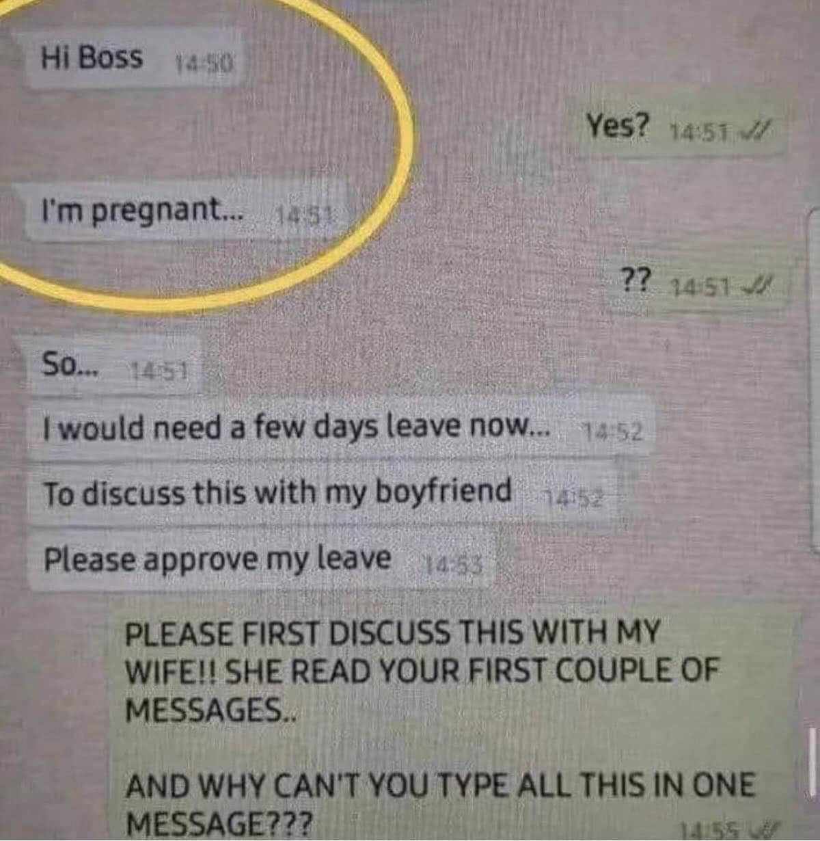This screenshot has height=841, width=820.
Task: Click the scrollbar on the right edge
Action: tap(813, 379)
